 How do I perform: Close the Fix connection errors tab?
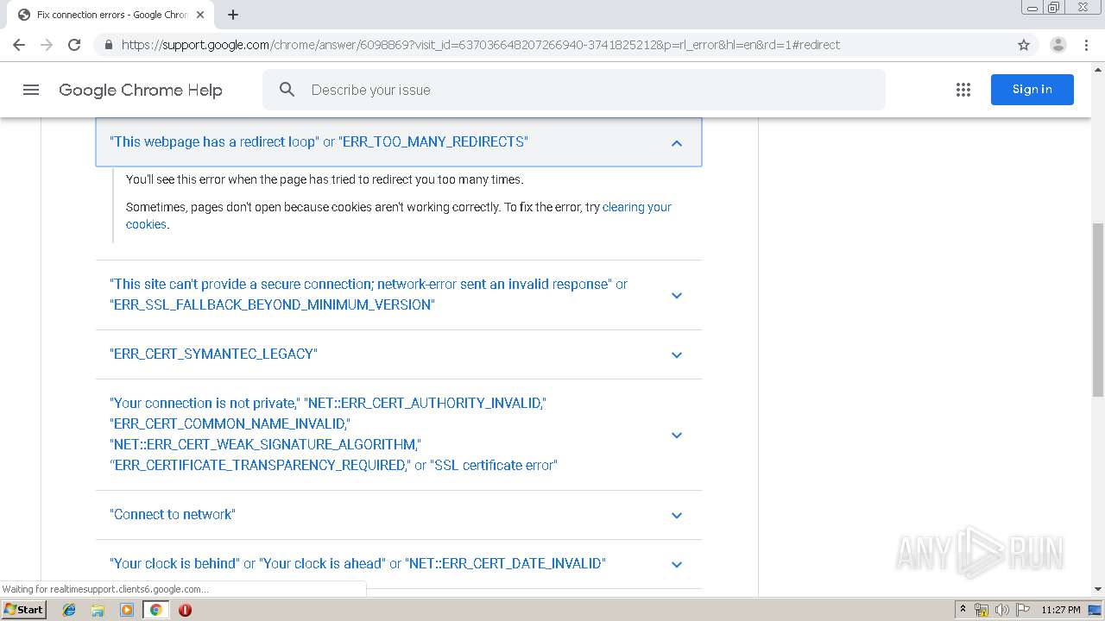200,15
